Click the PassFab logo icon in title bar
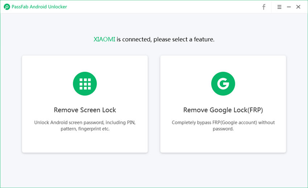308x188 pixels. (7, 7)
